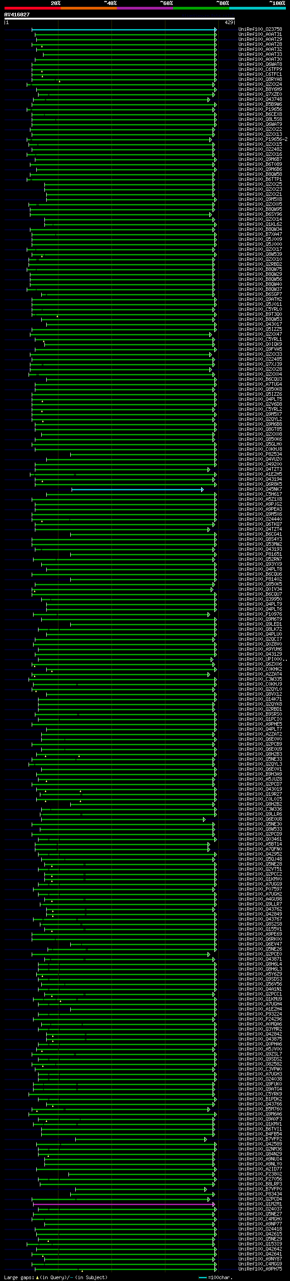Open hit UniRef100_O24440
The width and height of the screenshot is (290, 1281).
(260, 520)
